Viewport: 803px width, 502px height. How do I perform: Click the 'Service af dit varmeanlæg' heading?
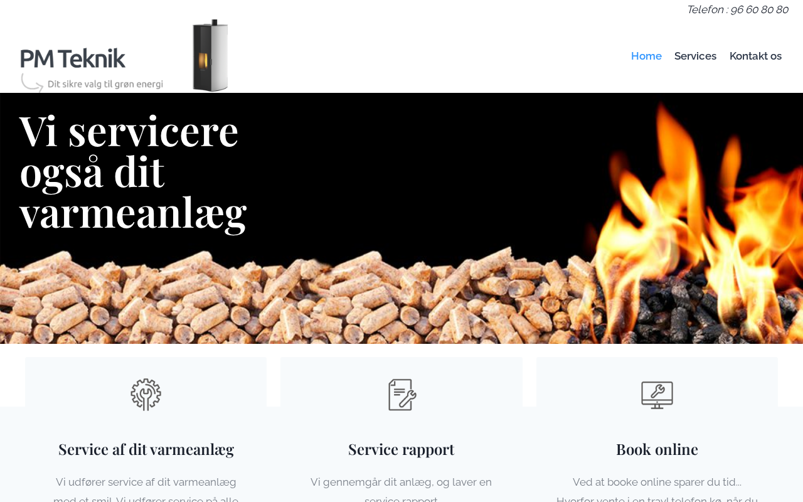click(x=146, y=449)
